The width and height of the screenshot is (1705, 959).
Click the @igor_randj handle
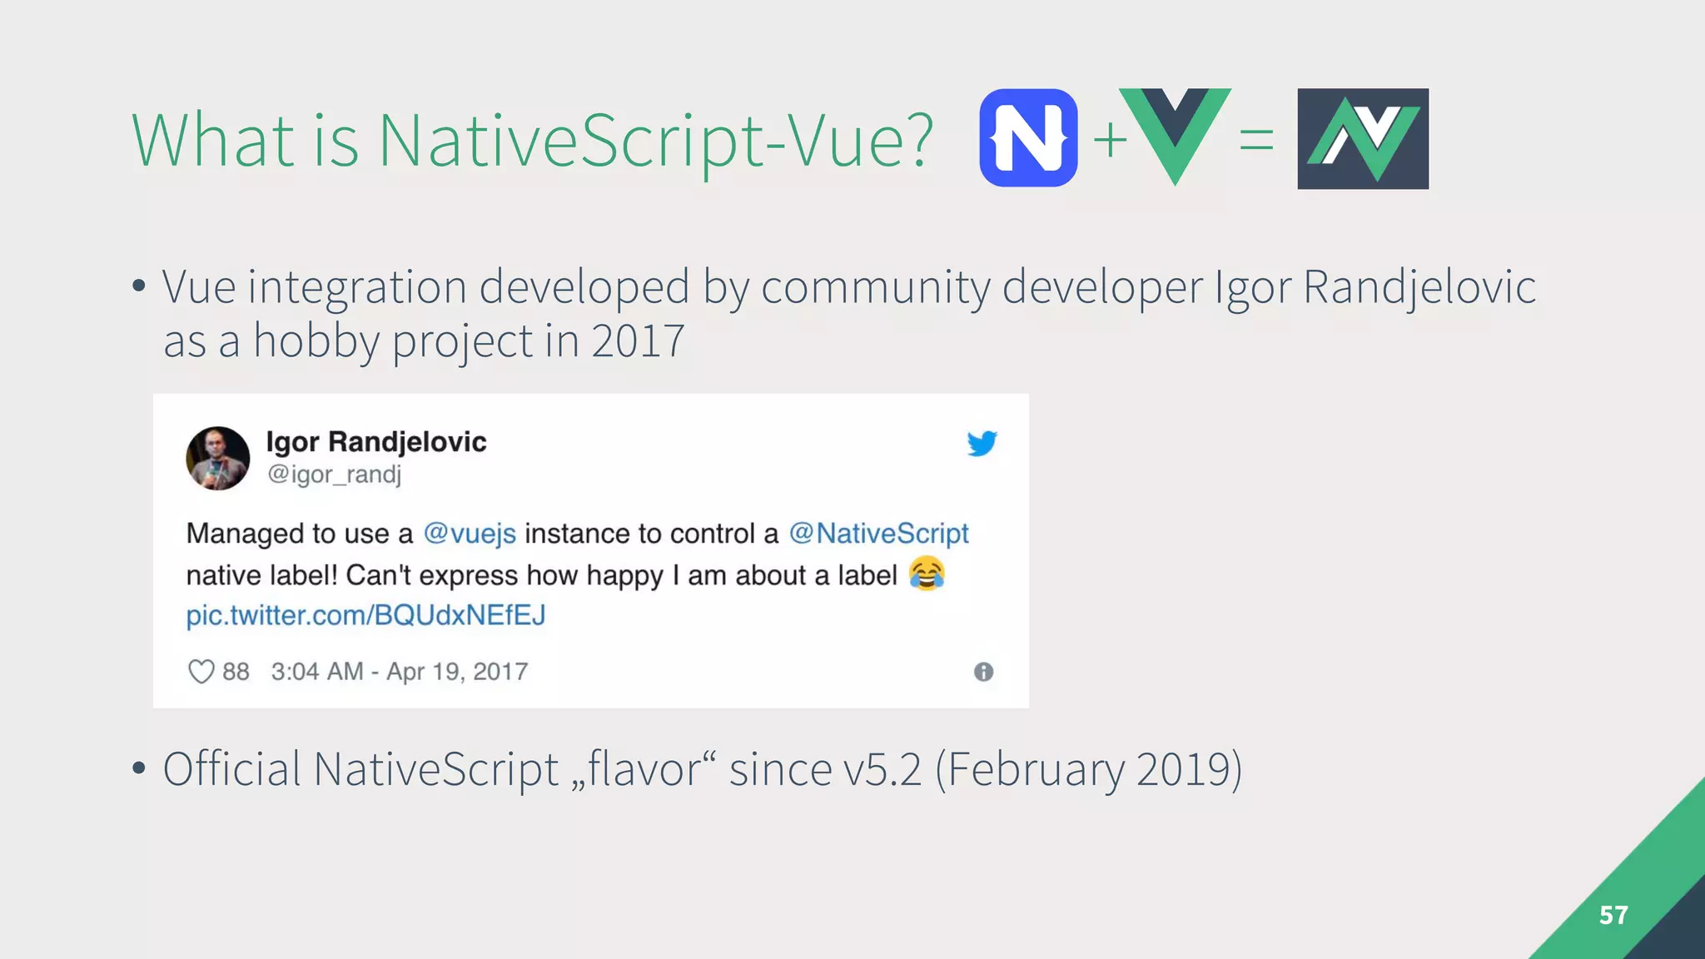pyautogui.click(x=334, y=475)
